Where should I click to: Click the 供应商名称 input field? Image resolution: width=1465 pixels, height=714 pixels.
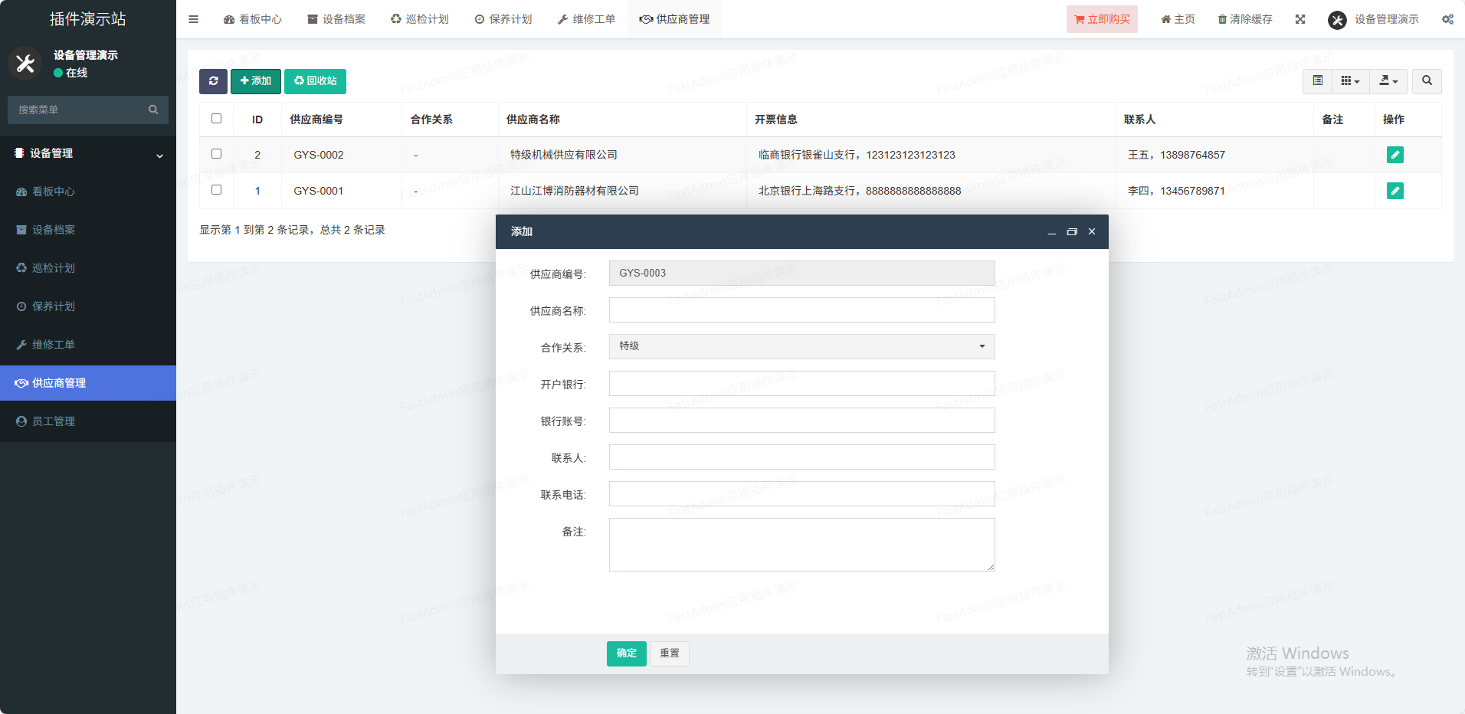(x=801, y=310)
